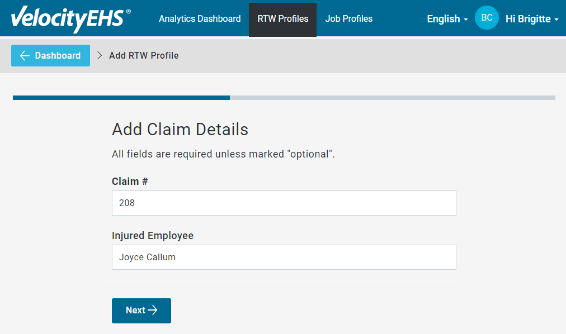Click the registered trademark symbol by the logo
The width and height of the screenshot is (566, 334).
pos(129,11)
